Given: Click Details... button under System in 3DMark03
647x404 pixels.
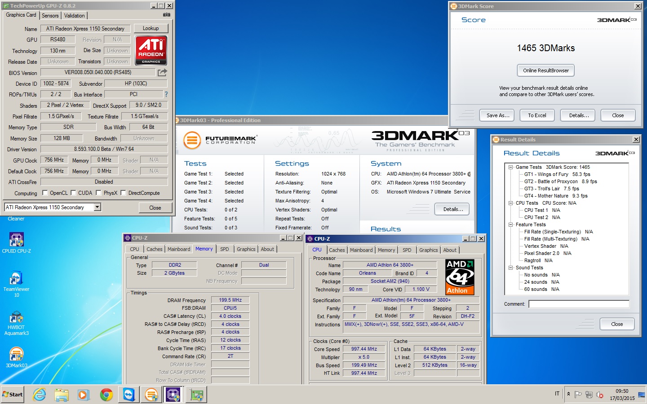Looking at the screenshot, I should pyautogui.click(x=452, y=209).
